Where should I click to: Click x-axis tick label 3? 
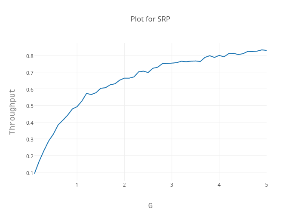tap(172, 185)
